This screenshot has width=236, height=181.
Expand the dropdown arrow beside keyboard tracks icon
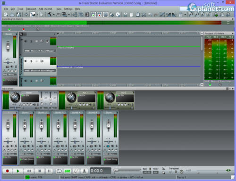69,15
